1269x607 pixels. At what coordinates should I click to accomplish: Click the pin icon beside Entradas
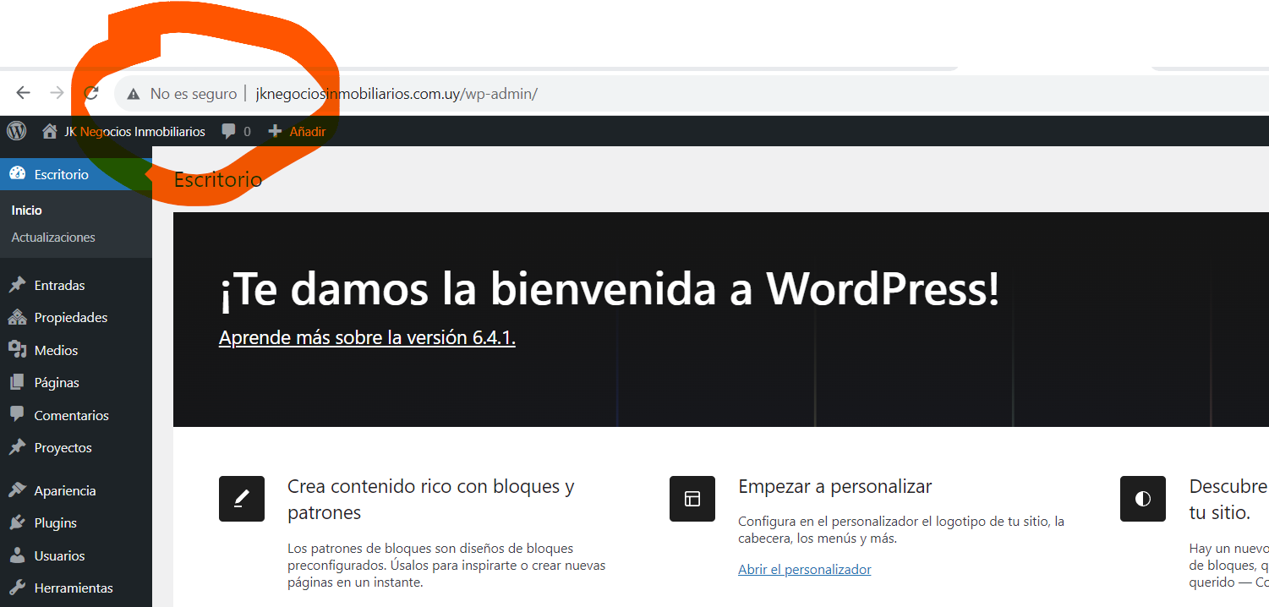17,285
